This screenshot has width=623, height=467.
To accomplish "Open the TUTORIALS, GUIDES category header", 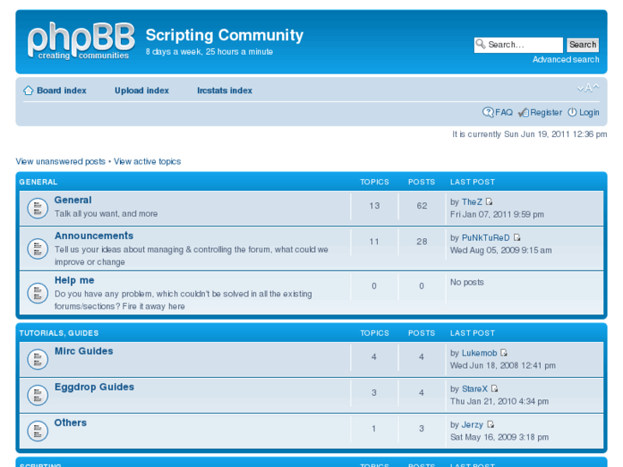I will tap(59, 333).
